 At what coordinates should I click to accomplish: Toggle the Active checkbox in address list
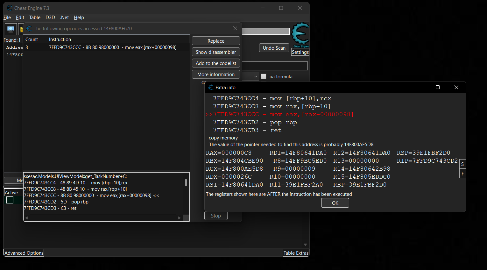coord(10,200)
